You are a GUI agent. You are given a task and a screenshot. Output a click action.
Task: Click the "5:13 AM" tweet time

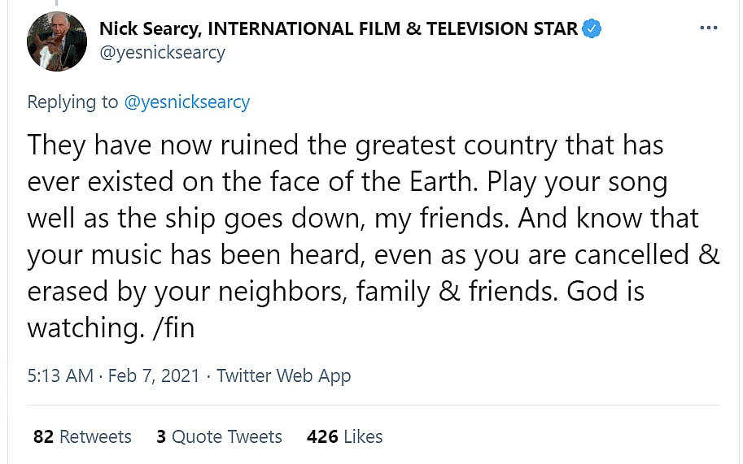tap(59, 375)
